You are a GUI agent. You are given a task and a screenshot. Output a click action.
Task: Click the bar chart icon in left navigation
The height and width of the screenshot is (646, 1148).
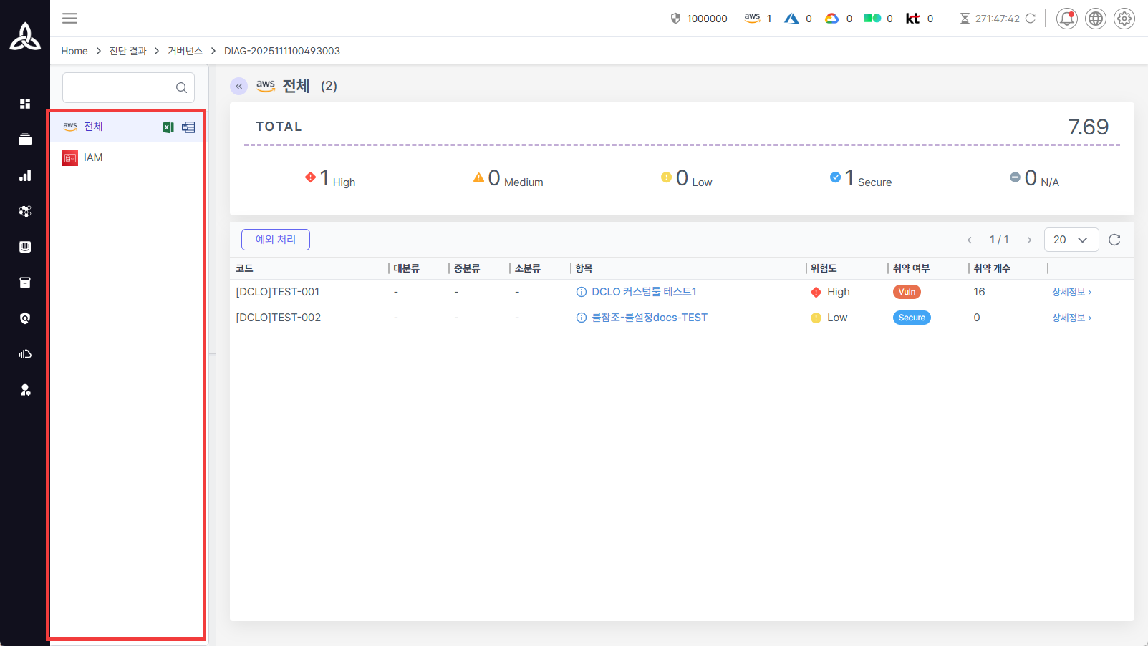click(x=25, y=175)
